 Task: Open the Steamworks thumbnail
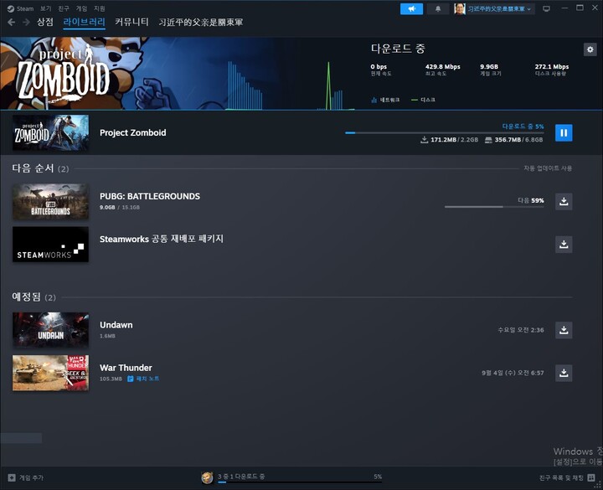click(x=50, y=245)
